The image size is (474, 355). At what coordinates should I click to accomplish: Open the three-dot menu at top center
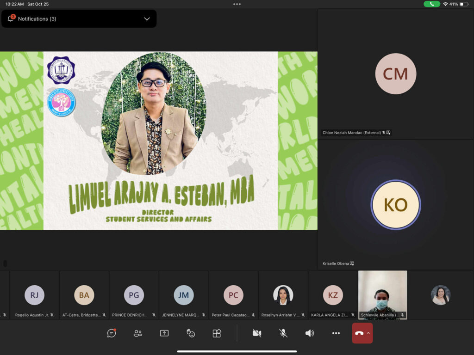[x=237, y=4]
